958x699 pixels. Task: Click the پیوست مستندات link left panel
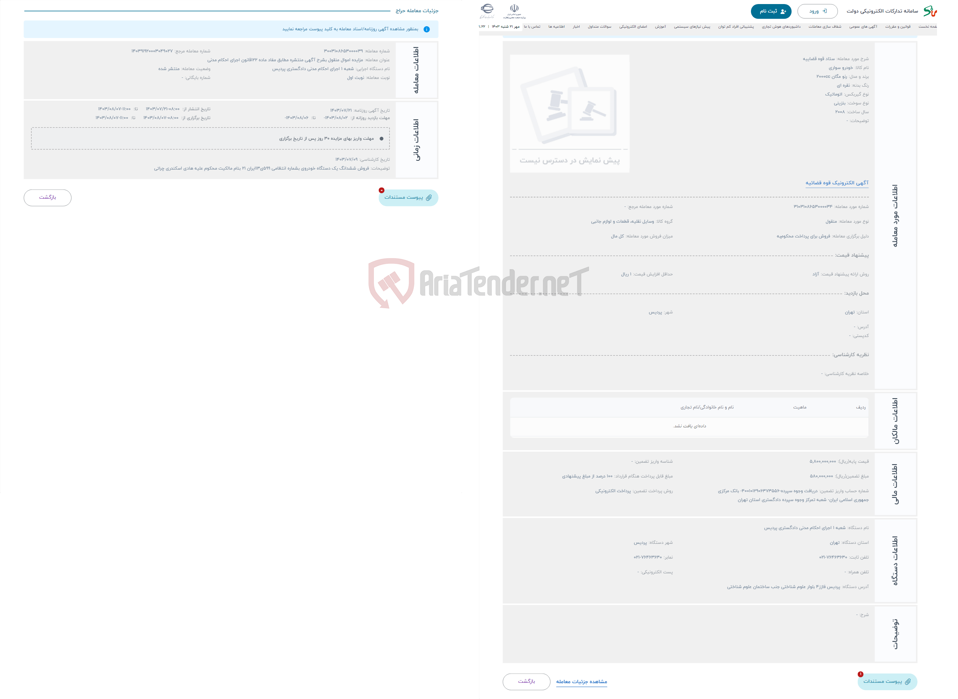pyautogui.click(x=408, y=197)
